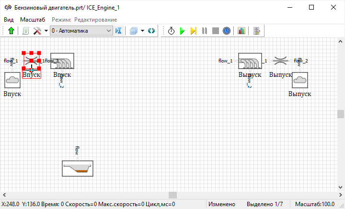
Task: Expand the arrow beside the stacked windows icon
Action: 142,31
